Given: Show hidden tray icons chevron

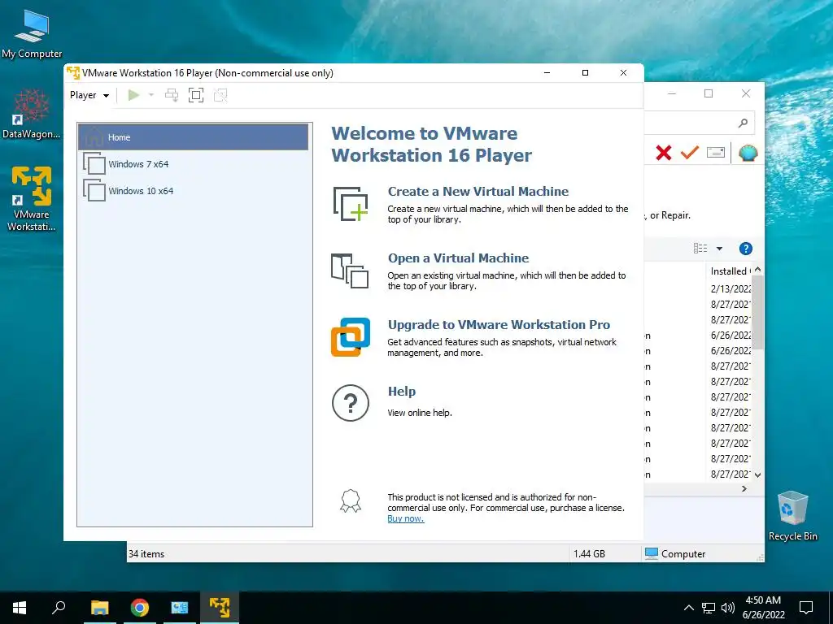Looking at the screenshot, I should [x=688, y=608].
